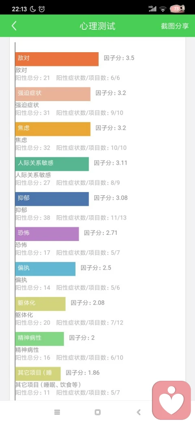Select the cyan 偏执 bar
195x424 pixels.
tap(45, 269)
